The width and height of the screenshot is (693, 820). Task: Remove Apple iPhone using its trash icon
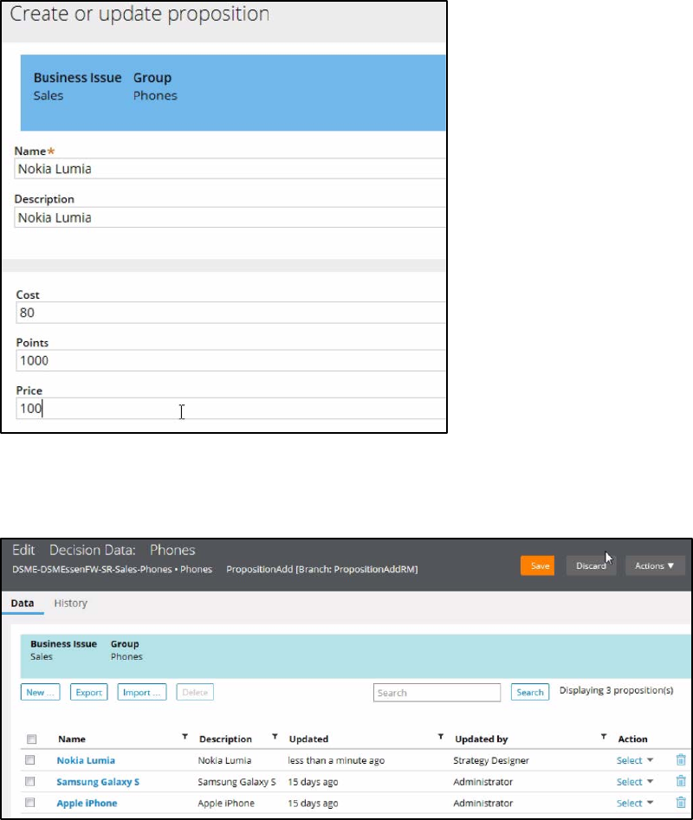pos(681,802)
